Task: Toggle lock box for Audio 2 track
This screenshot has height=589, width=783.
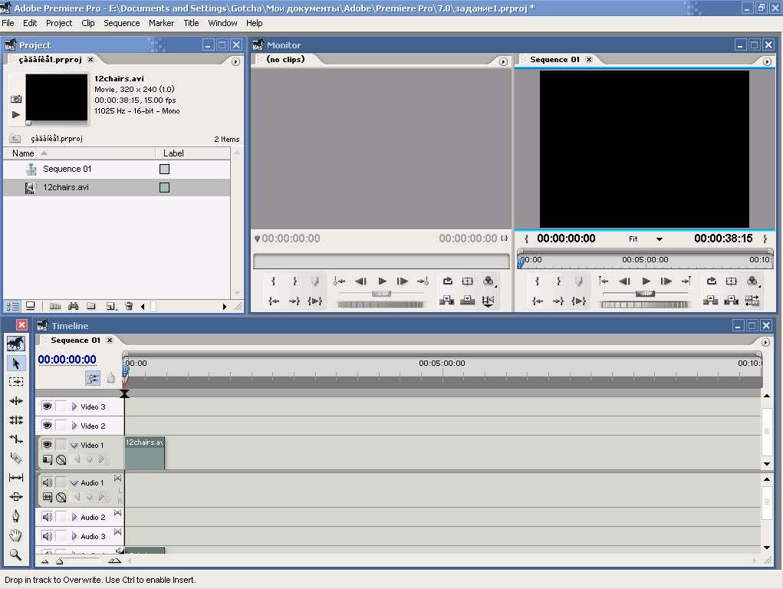Action: [61, 517]
